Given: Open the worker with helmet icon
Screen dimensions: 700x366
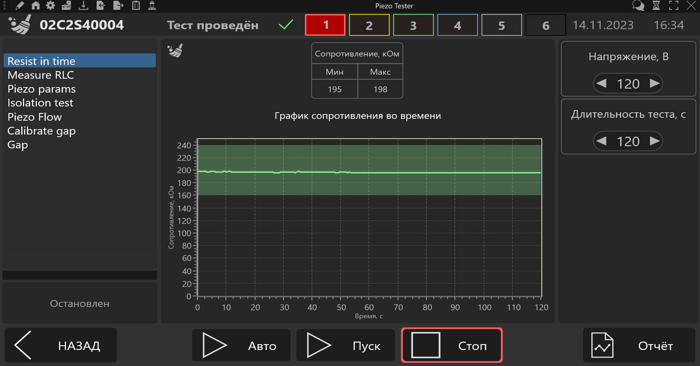Looking at the screenshot, I should point(152,5).
